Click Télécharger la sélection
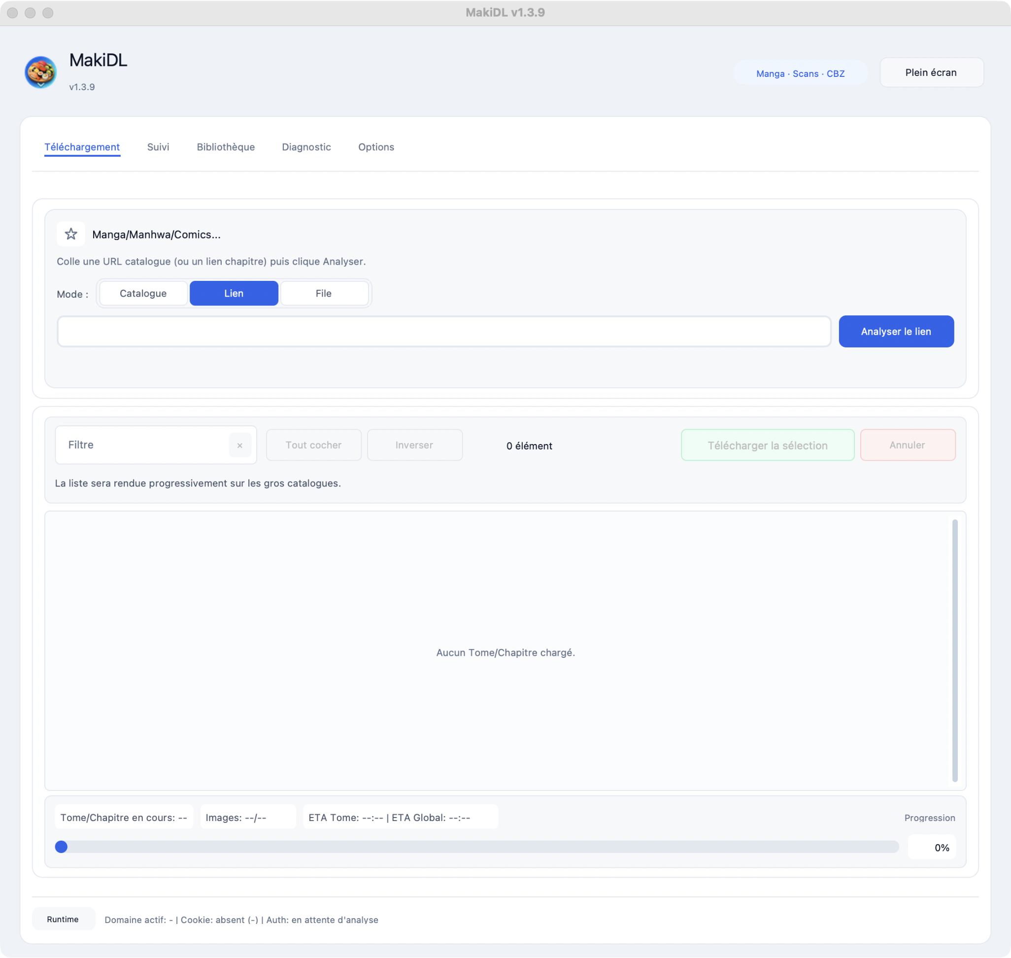 click(x=768, y=445)
